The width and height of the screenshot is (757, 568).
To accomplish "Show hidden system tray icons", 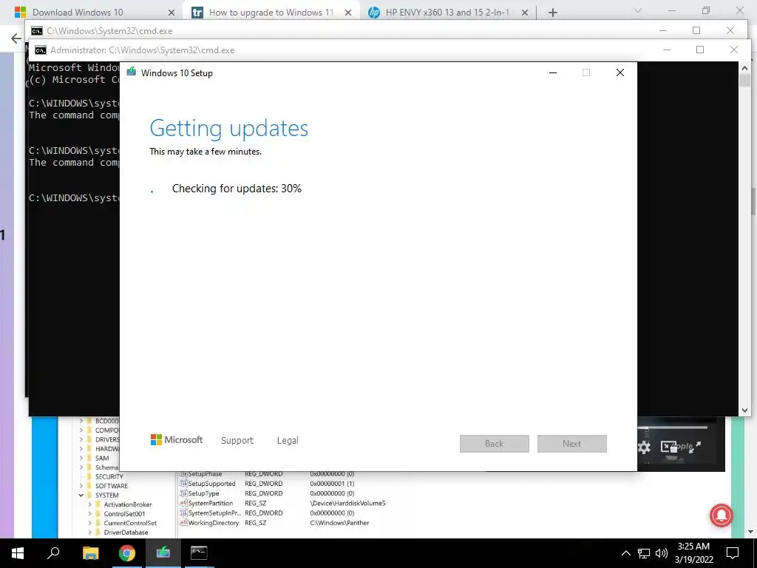I will (x=625, y=553).
